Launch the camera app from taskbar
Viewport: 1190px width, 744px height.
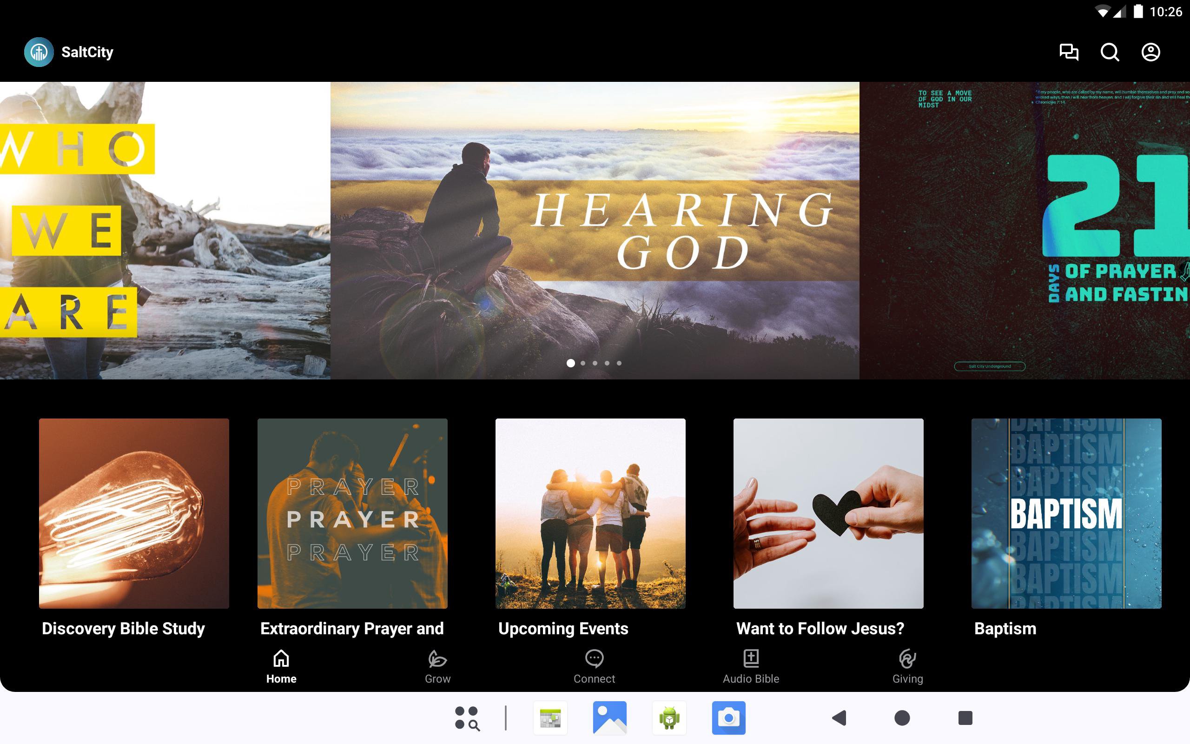pyautogui.click(x=728, y=718)
